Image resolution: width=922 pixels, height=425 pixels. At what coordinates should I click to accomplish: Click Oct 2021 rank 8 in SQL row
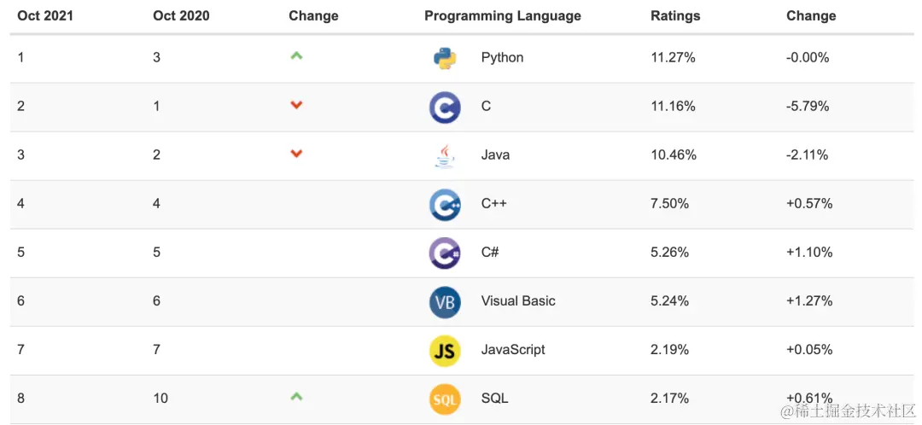[x=20, y=399]
